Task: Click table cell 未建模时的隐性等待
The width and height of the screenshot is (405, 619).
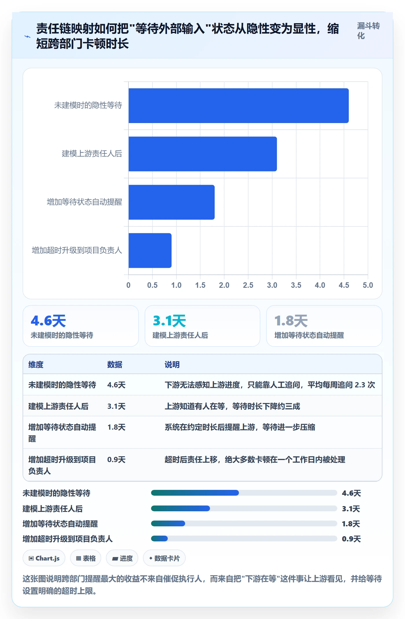Action: (62, 385)
